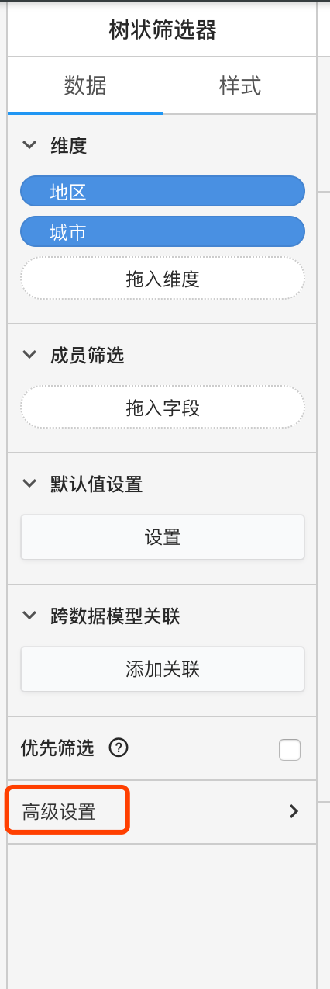This screenshot has width=330, height=989.
Task: Select the 数据 tab
Action: pos(85,85)
